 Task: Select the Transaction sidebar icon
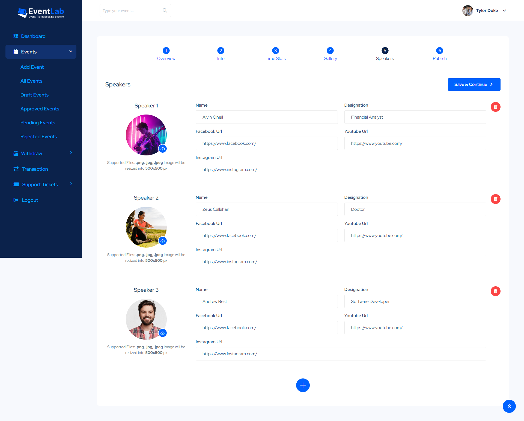click(x=16, y=169)
